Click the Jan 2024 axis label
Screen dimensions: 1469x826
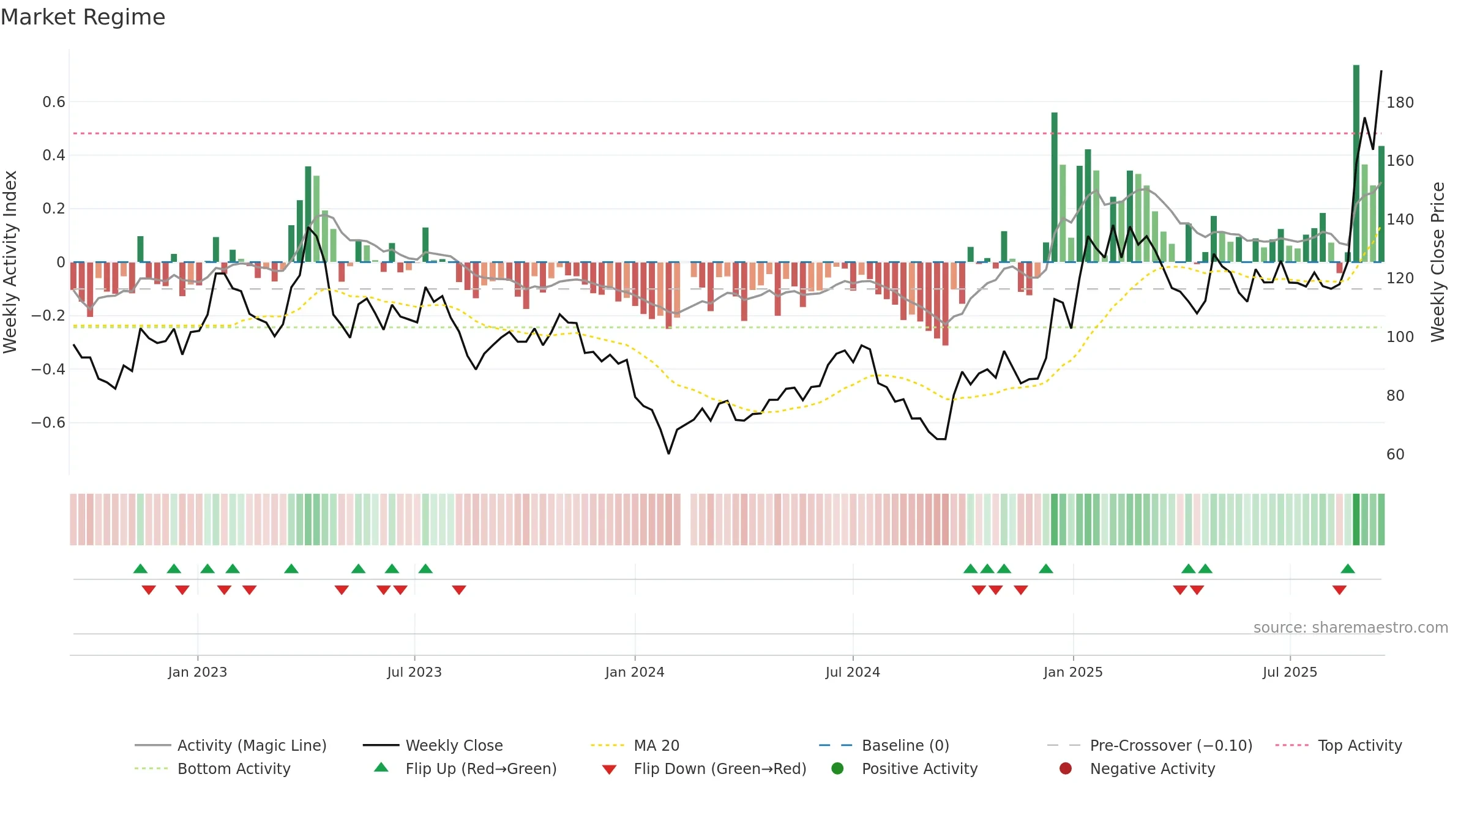click(635, 672)
